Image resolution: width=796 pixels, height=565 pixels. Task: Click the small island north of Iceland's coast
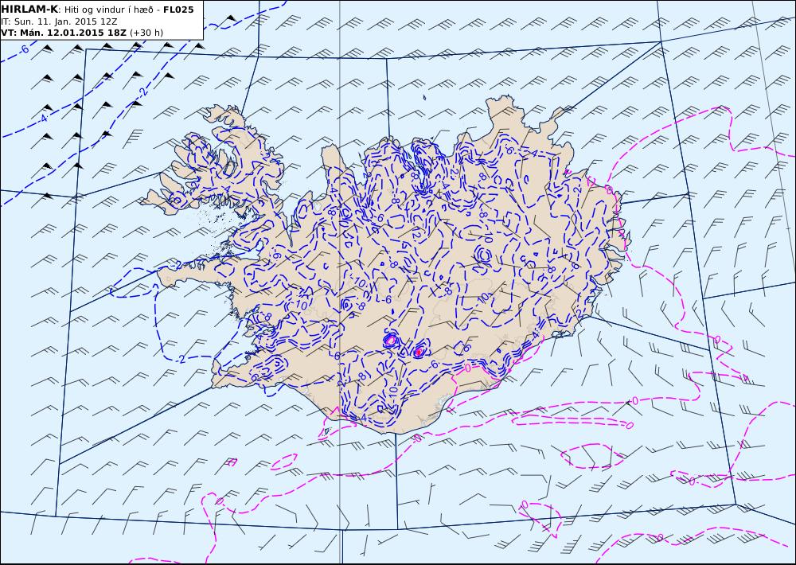424,97
